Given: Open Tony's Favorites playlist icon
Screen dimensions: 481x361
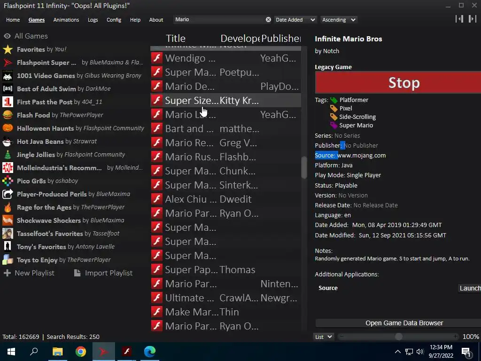Looking at the screenshot, I should pos(8,246).
